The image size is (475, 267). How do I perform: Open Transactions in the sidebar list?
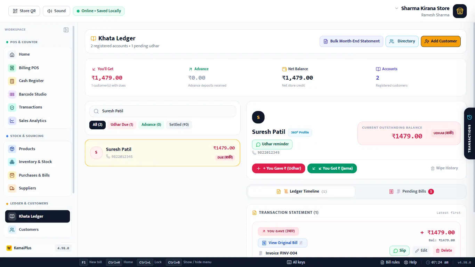coord(38,107)
